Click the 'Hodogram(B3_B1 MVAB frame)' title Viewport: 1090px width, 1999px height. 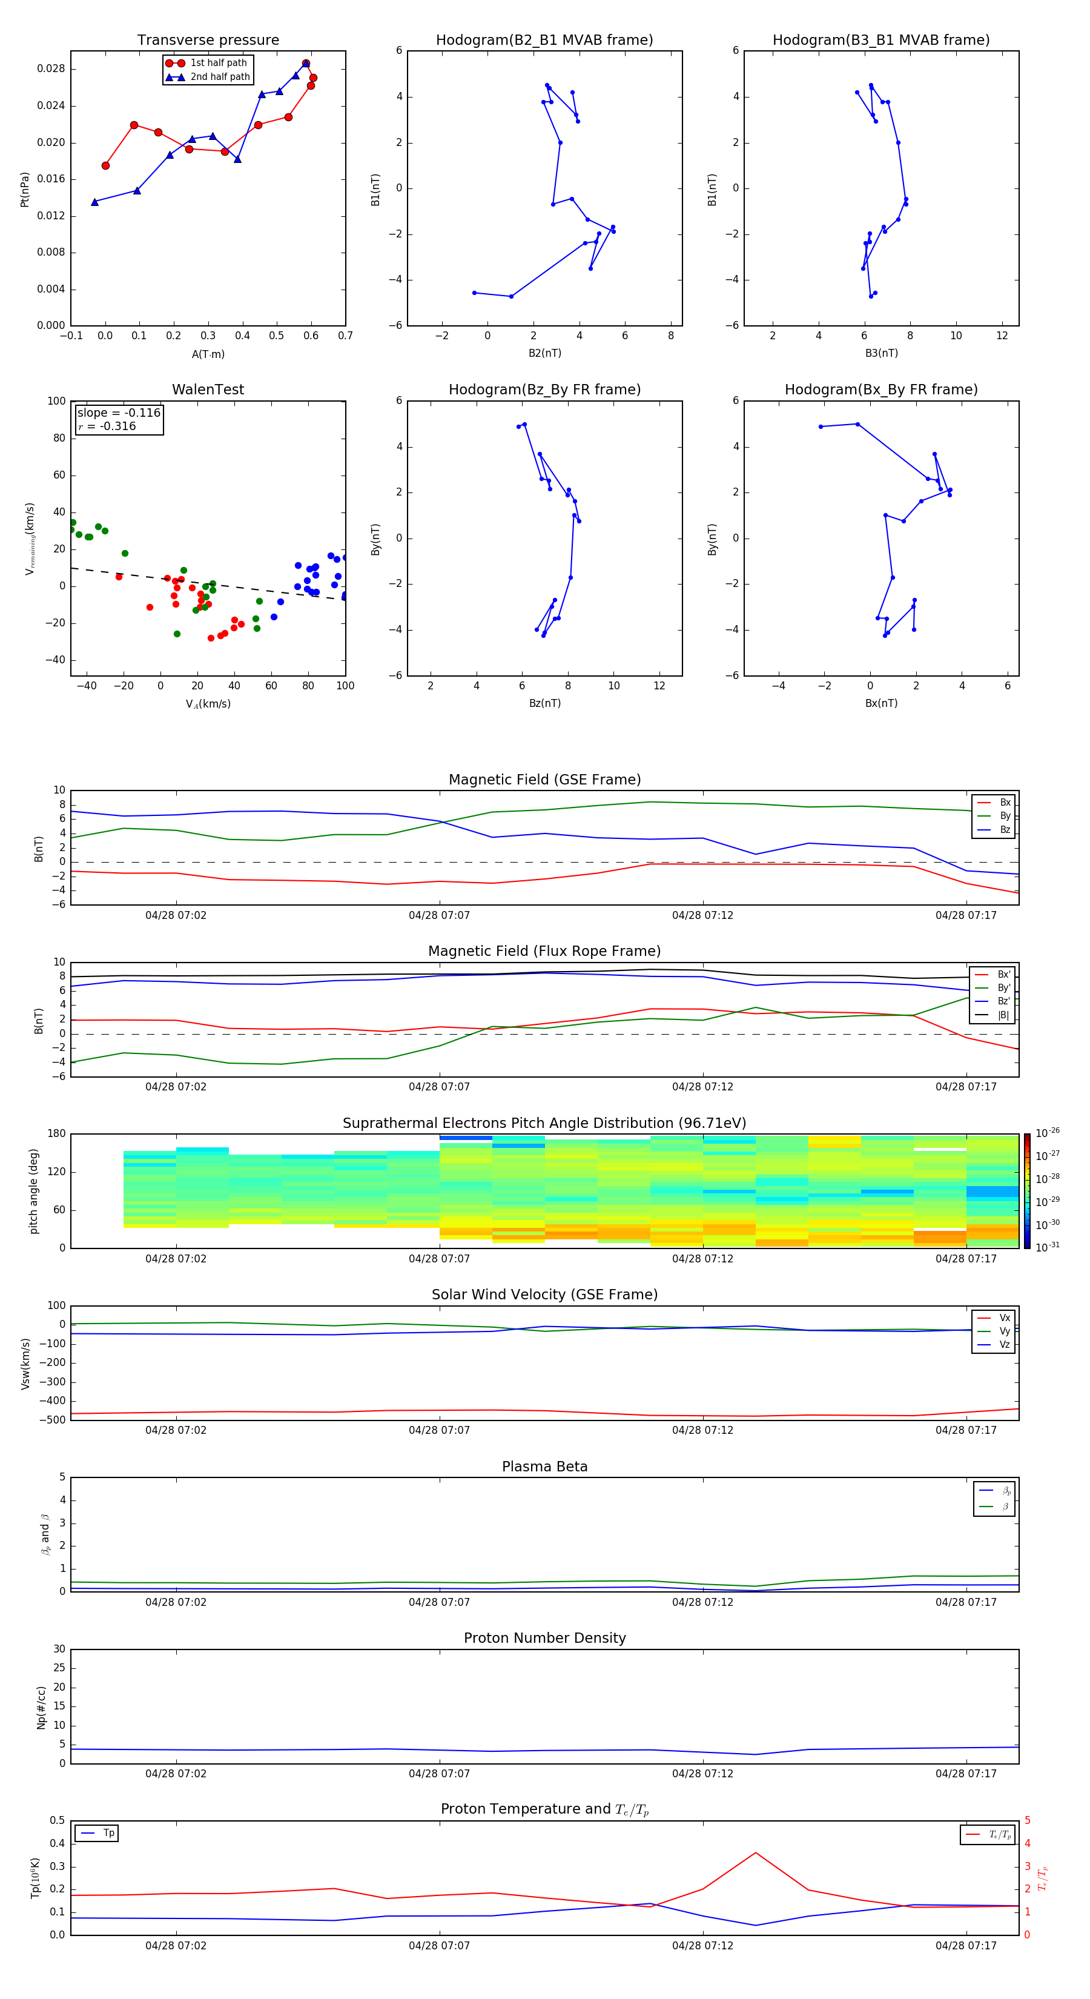(x=881, y=41)
